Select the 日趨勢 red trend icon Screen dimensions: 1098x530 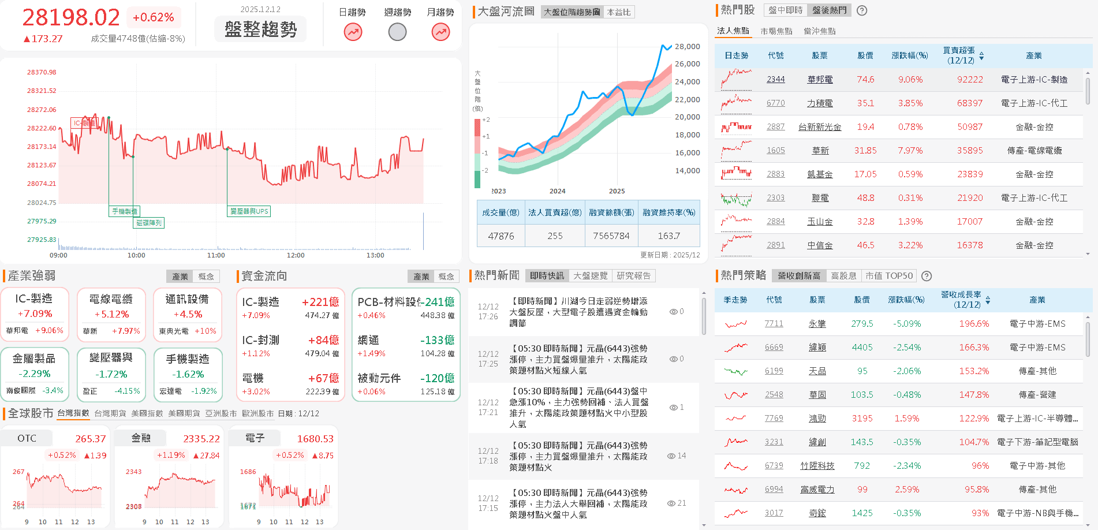(x=353, y=32)
